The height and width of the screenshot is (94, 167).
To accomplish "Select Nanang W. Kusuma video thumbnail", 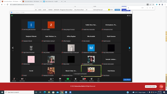I will [51, 71].
